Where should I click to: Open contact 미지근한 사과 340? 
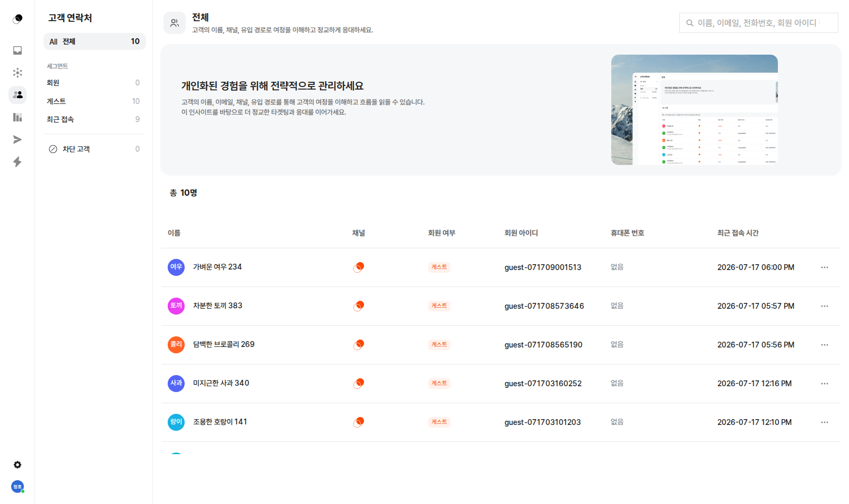(x=221, y=383)
